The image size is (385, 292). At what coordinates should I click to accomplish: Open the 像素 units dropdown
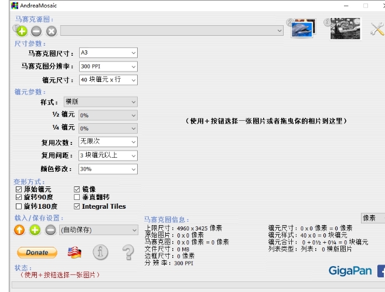click(373, 218)
